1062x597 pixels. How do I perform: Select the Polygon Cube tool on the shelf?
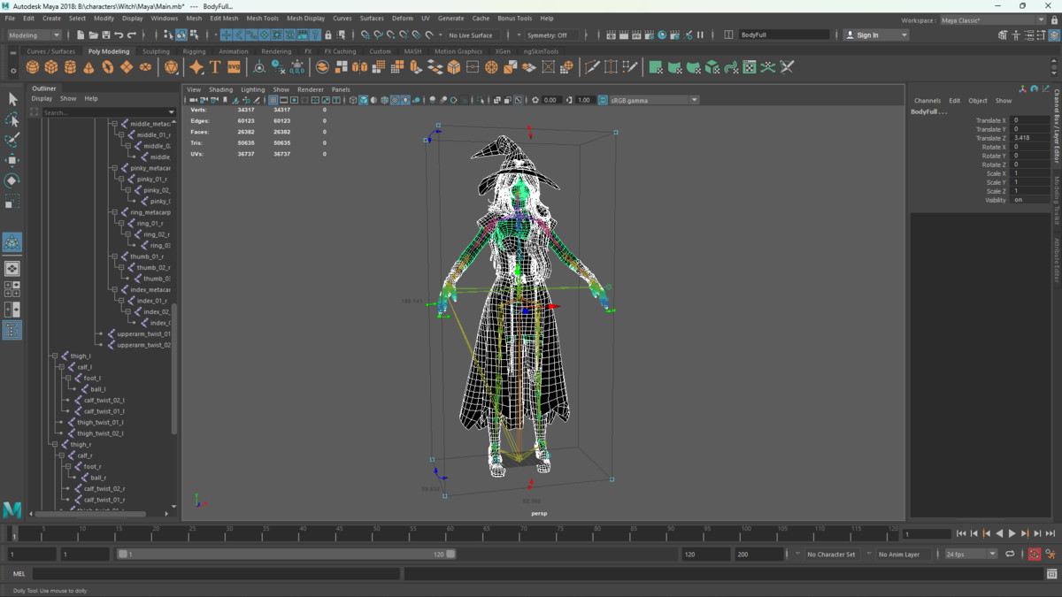[x=50, y=66]
